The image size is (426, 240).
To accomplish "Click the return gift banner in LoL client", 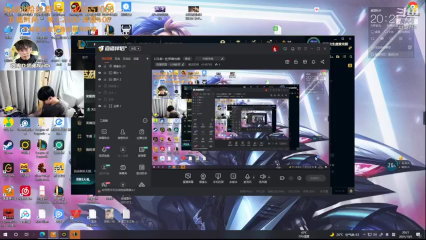I will (x=83, y=179).
